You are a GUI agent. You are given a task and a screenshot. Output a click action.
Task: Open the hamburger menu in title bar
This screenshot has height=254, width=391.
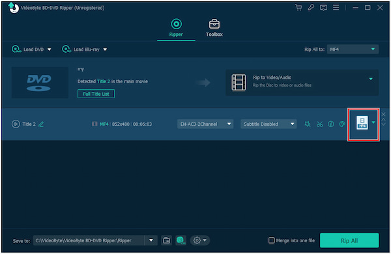coord(336,7)
